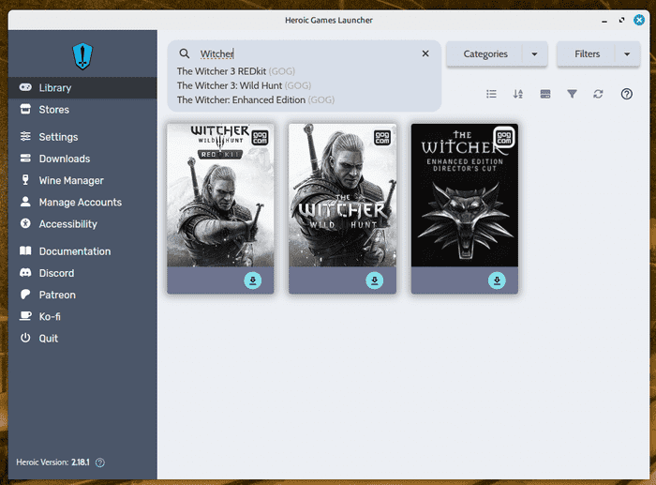Click the Settings sliders icon
656x485 pixels.
click(25, 136)
